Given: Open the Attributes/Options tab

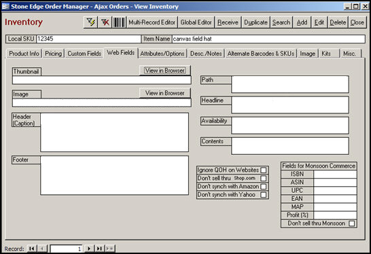Looking at the screenshot, I should (x=162, y=54).
